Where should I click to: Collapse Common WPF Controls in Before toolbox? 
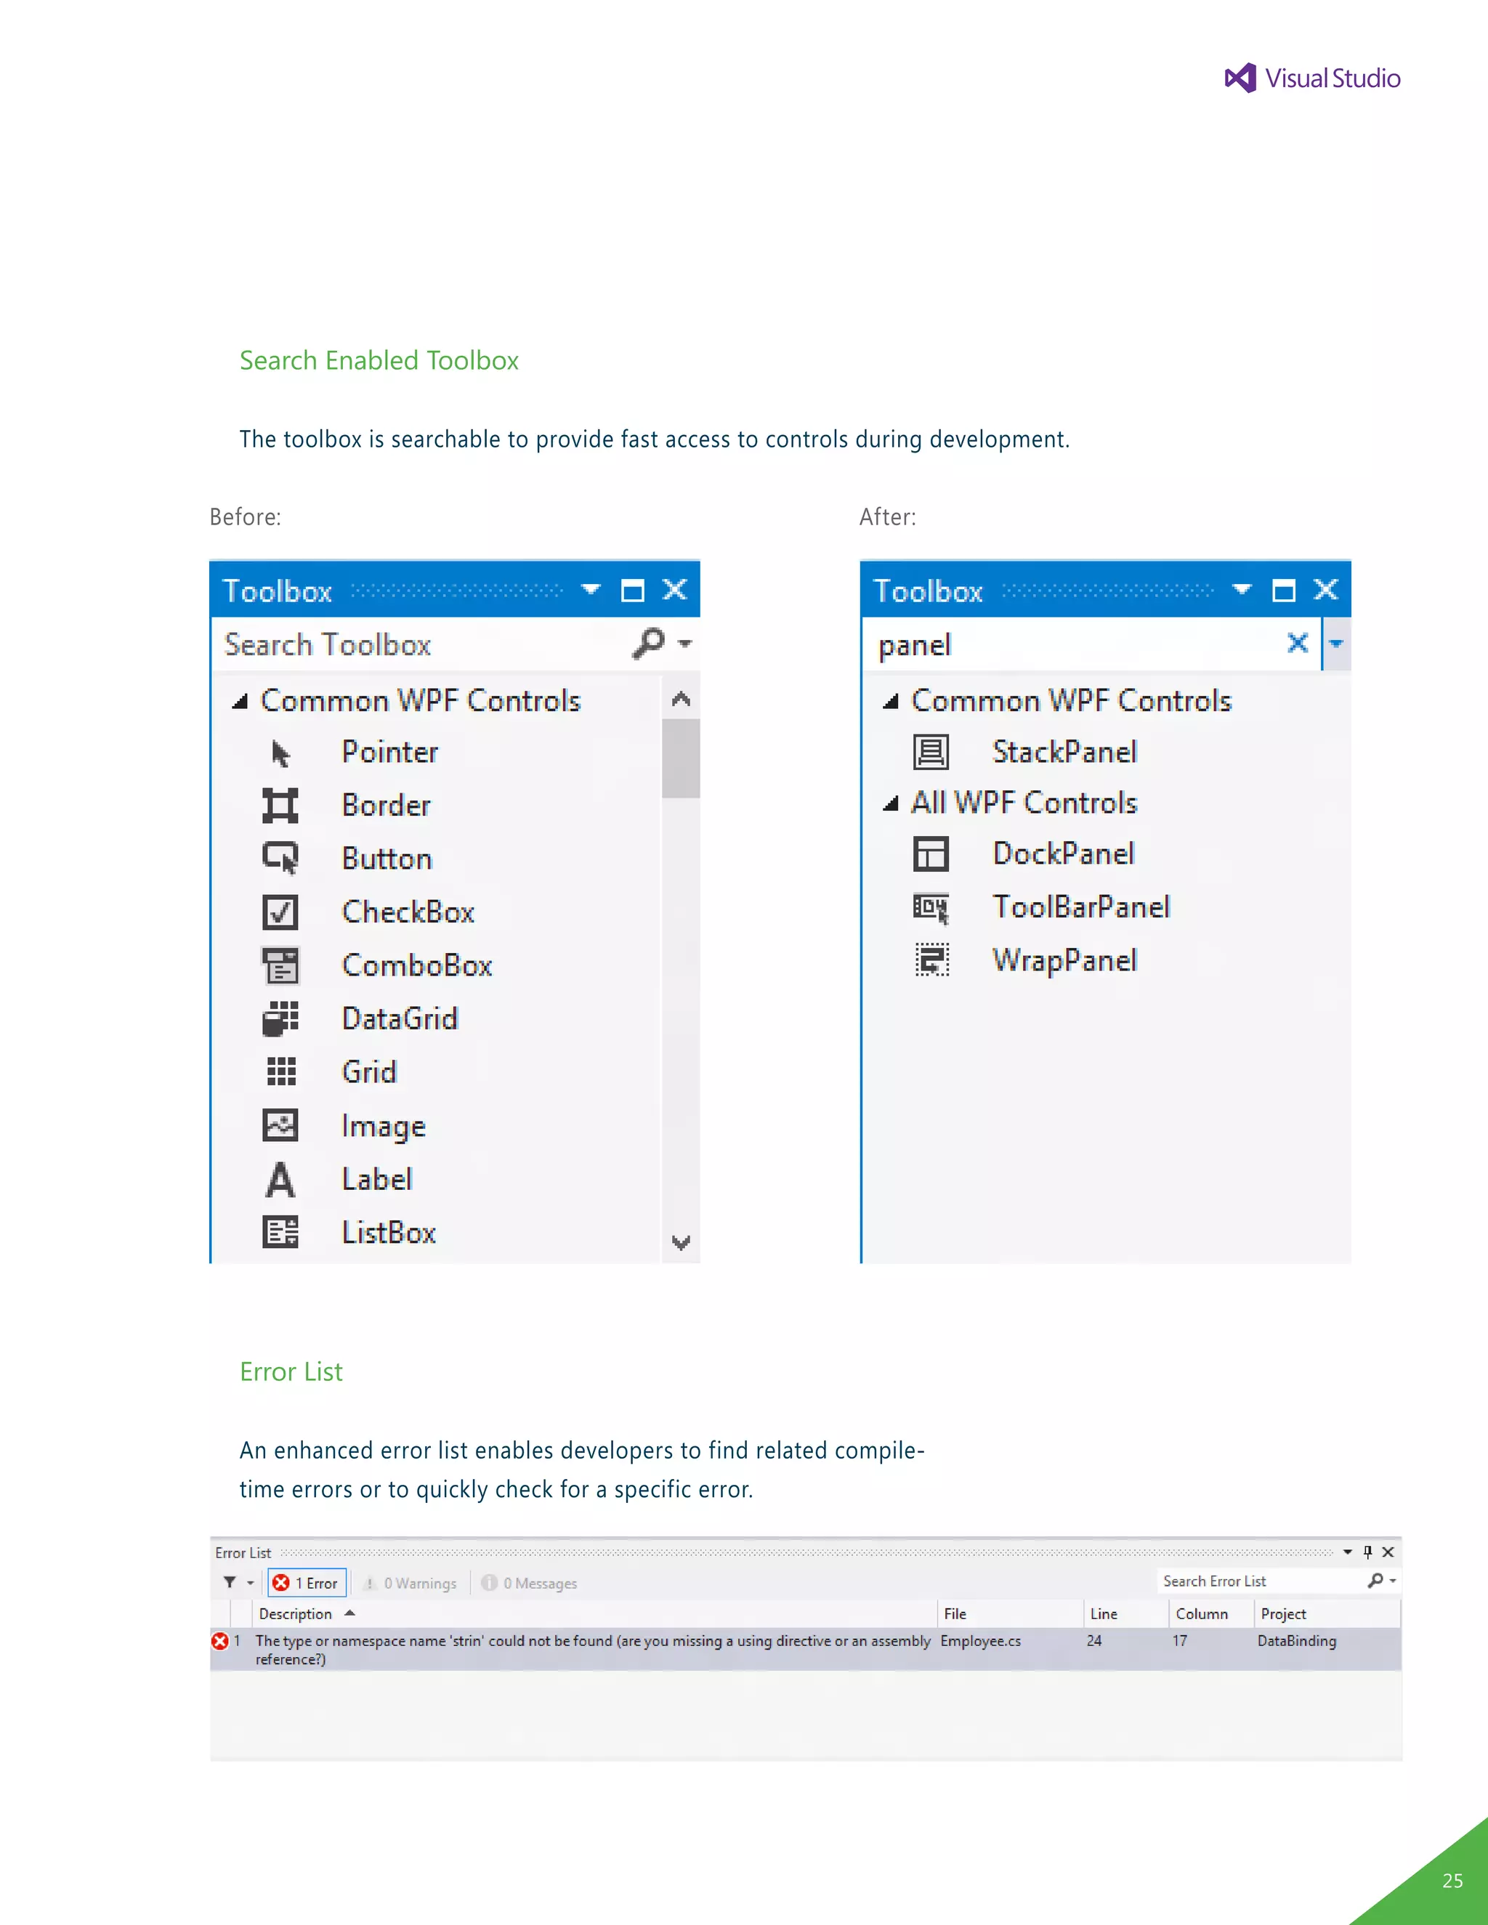[240, 702]
